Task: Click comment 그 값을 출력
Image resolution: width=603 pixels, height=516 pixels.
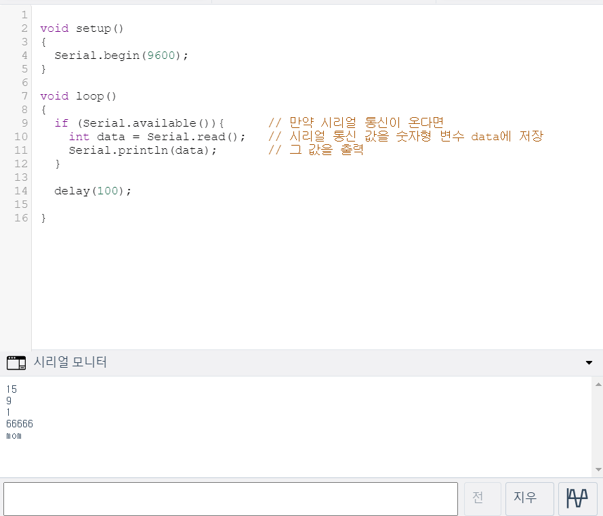Action: (316, 150)
